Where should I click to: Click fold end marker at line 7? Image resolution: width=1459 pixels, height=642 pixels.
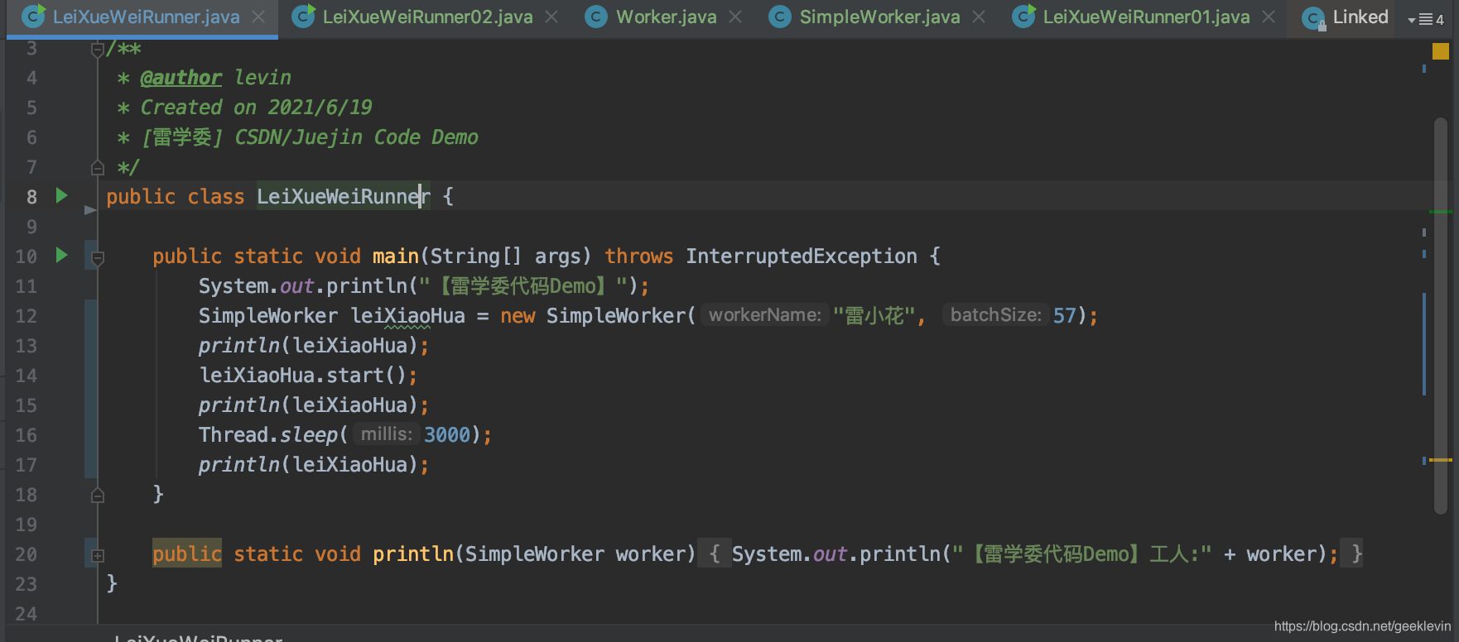[97, 167]
